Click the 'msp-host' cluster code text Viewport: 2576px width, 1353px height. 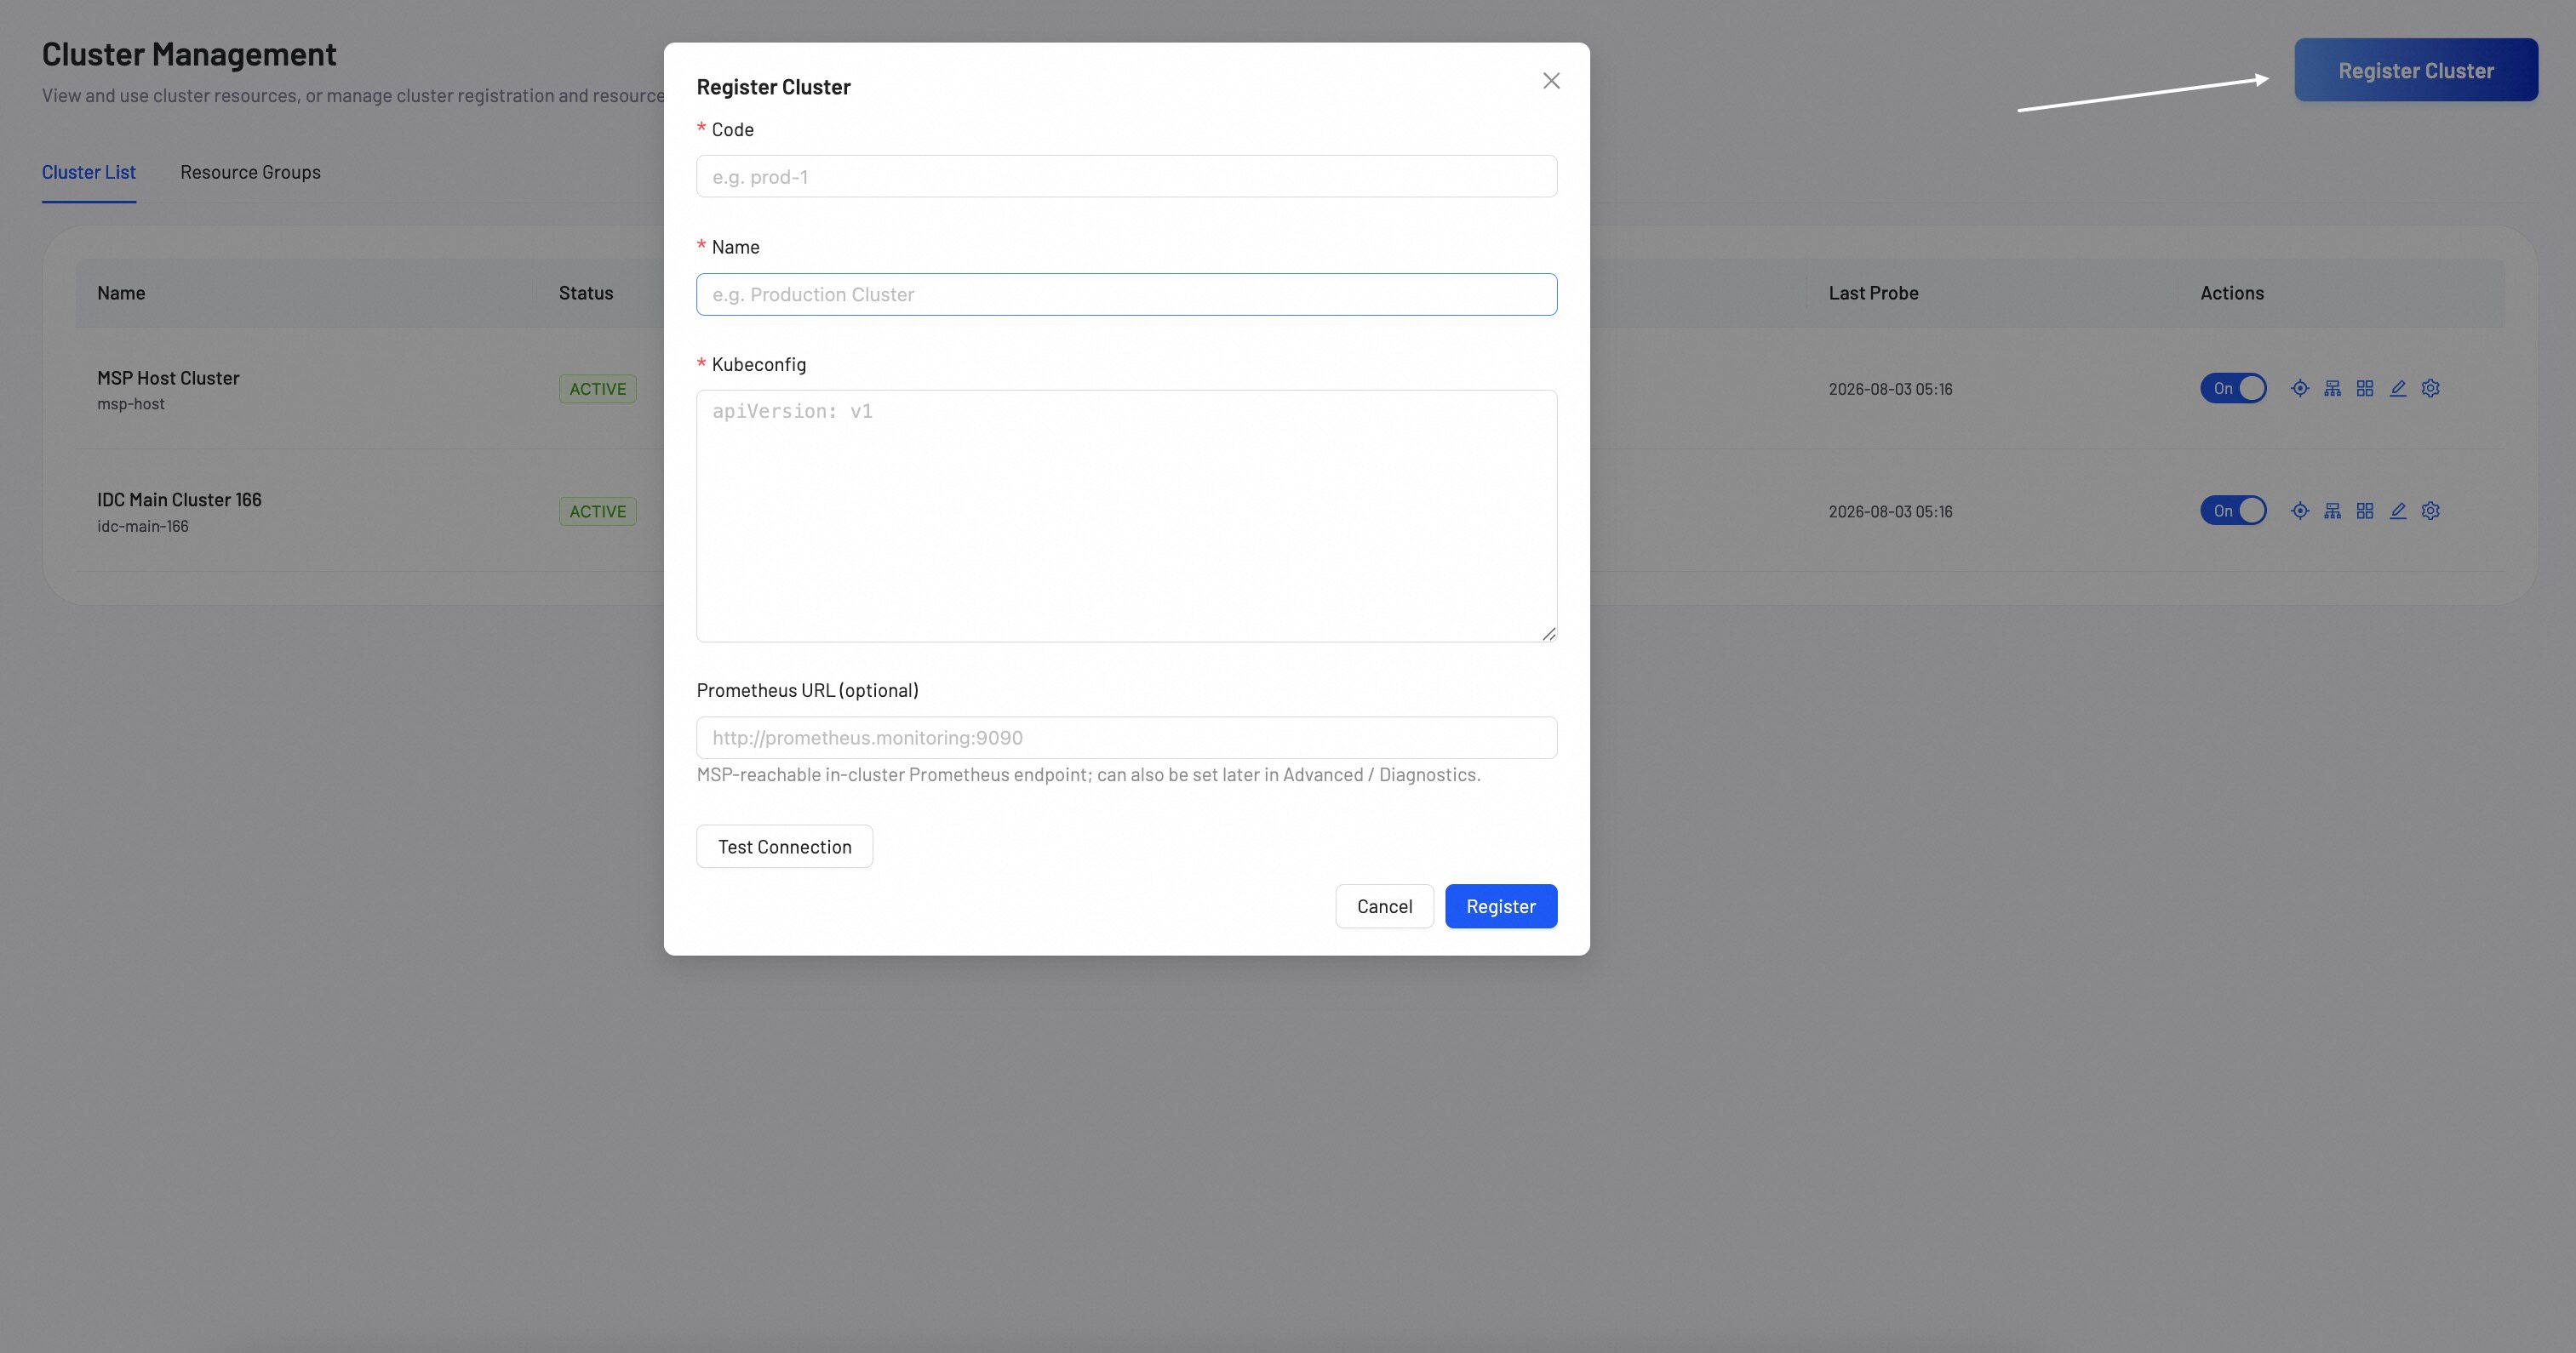(131, 403)
